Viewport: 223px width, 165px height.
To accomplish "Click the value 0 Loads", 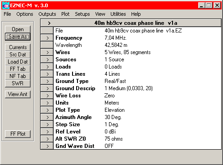I will (113, 67).
